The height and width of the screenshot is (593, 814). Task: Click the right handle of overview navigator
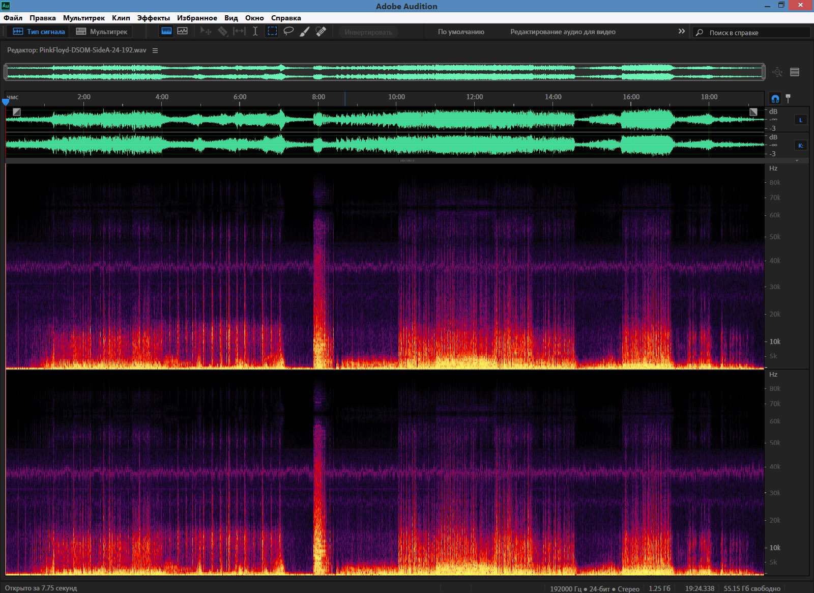click(x=763, y=72)
